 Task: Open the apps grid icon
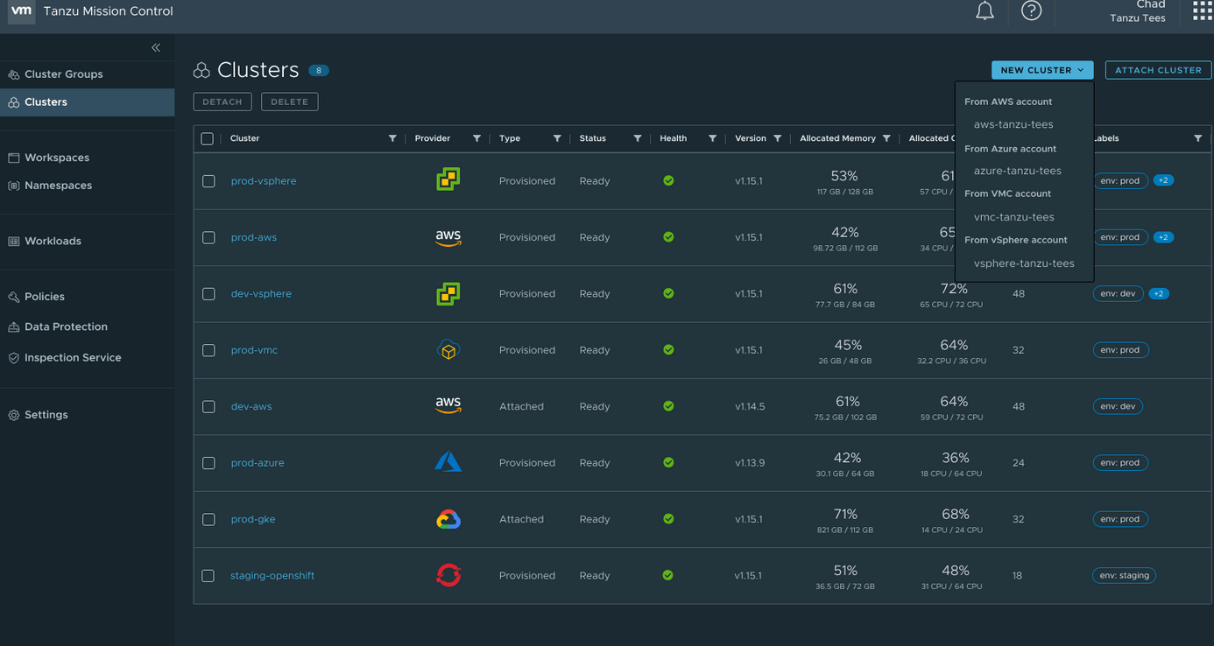coord(1202,11)
